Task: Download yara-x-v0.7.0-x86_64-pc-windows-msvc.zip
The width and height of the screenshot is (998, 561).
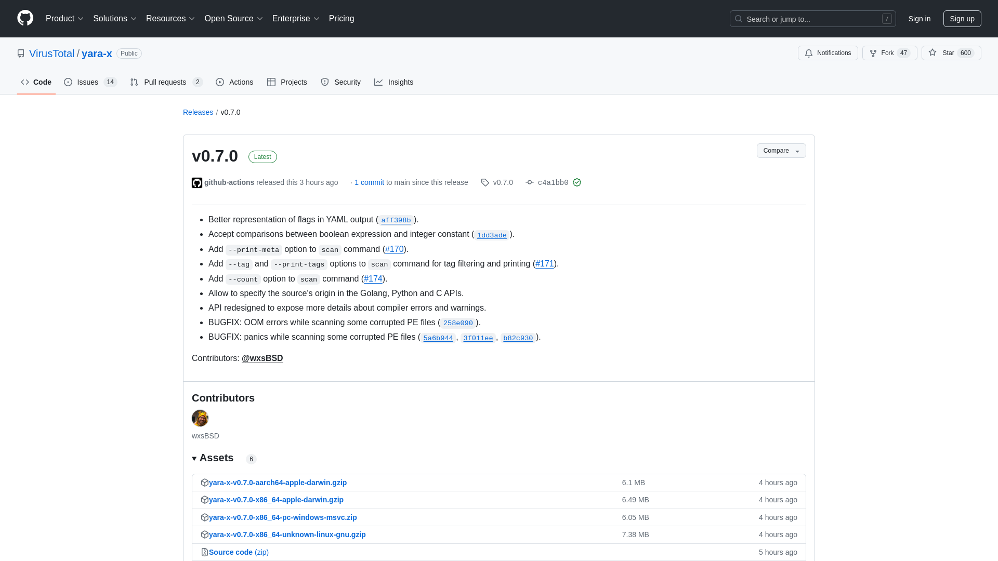Action: [x=283, y=517]
